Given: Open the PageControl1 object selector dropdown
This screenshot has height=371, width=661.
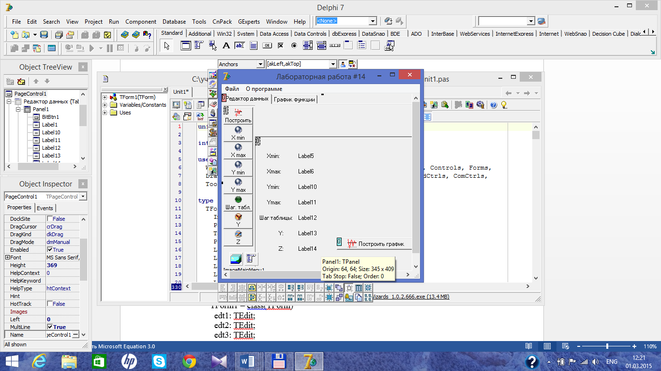Looking at the screenshot, I should (x=83, y=197).
